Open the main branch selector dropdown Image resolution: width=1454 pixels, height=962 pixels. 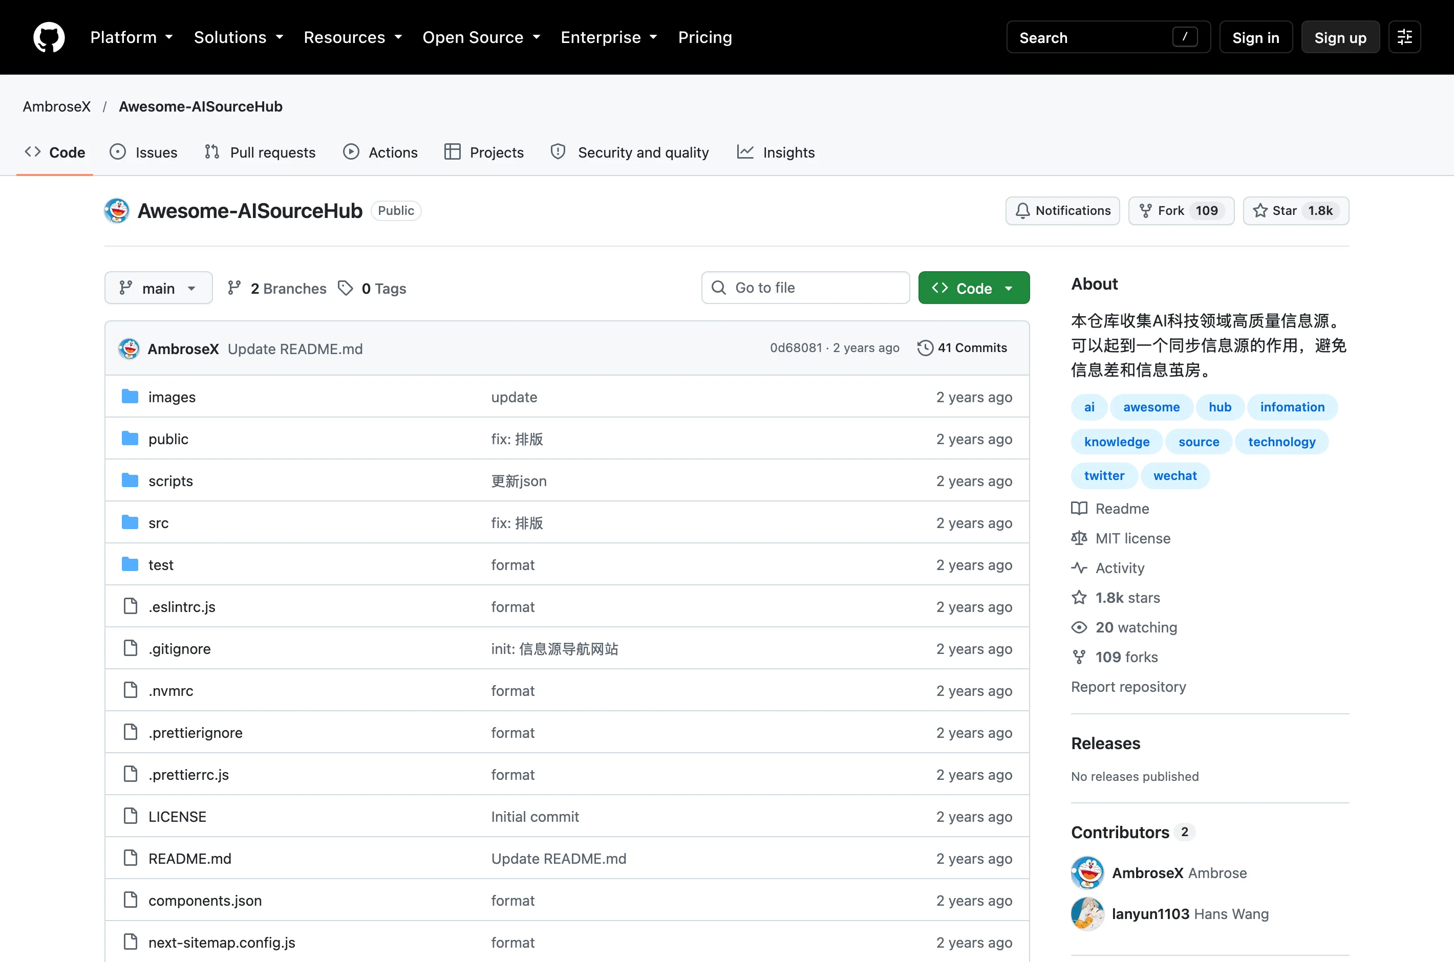(x=158, y=288)
